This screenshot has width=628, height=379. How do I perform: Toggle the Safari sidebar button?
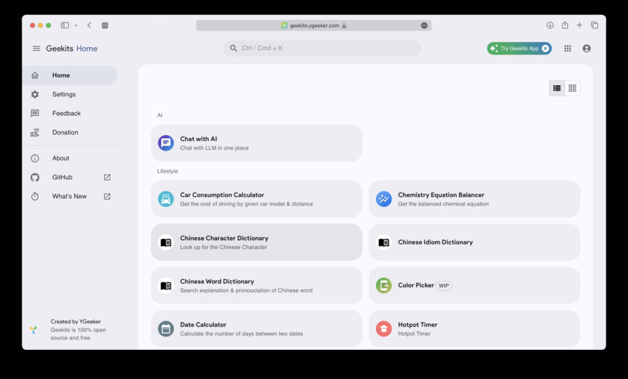pyautogui.click(x=64, y=25)
